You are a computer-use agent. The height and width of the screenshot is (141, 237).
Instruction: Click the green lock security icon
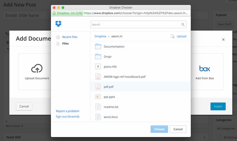[54, 13]
